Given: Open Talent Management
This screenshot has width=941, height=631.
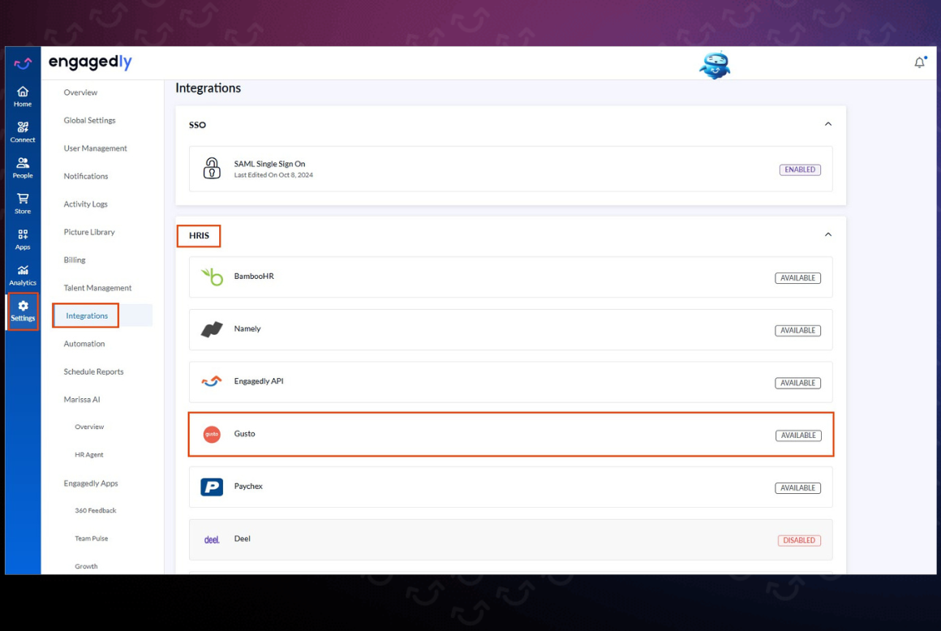Looking at the screenshot, I should pyautogui.click(x=97, y=288).
